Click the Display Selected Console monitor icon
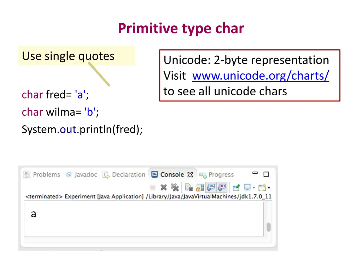The height and width of the screenshot is (271, 362). 247,187
